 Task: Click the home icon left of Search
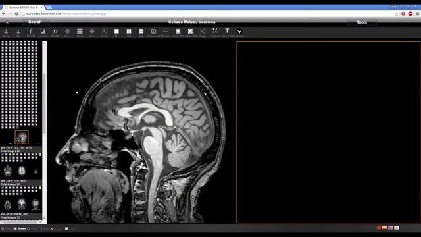pos(7,22)
